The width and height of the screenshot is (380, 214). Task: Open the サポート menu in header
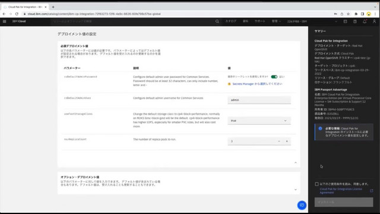pyautogui.click(x=260, y=21)
